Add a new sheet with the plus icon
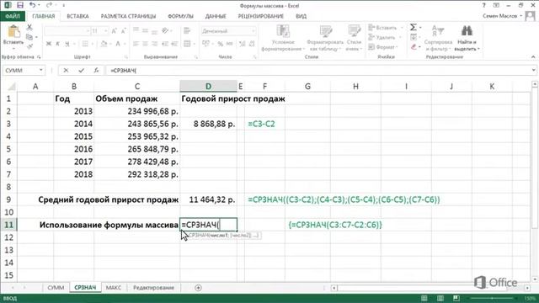The width and height of the screenshot is (539, 303). (198, 288)
